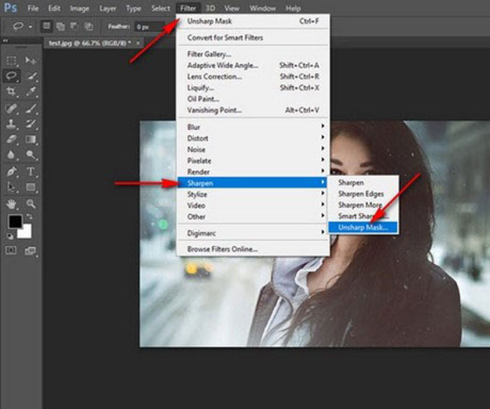Change the screen mode
The image size is (490, 409).
30,250
